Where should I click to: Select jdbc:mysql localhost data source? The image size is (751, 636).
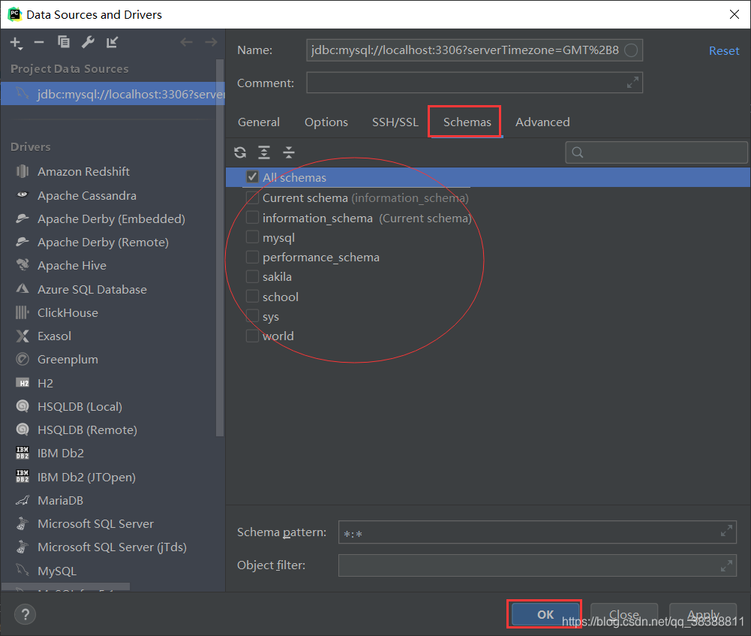pos(113,94)
